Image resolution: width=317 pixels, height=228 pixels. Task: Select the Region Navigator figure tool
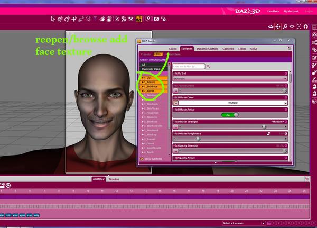coord(109,19)
